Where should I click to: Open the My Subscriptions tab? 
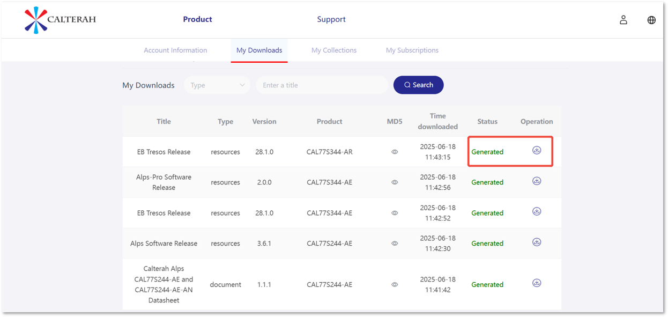[x=412, y=50]
